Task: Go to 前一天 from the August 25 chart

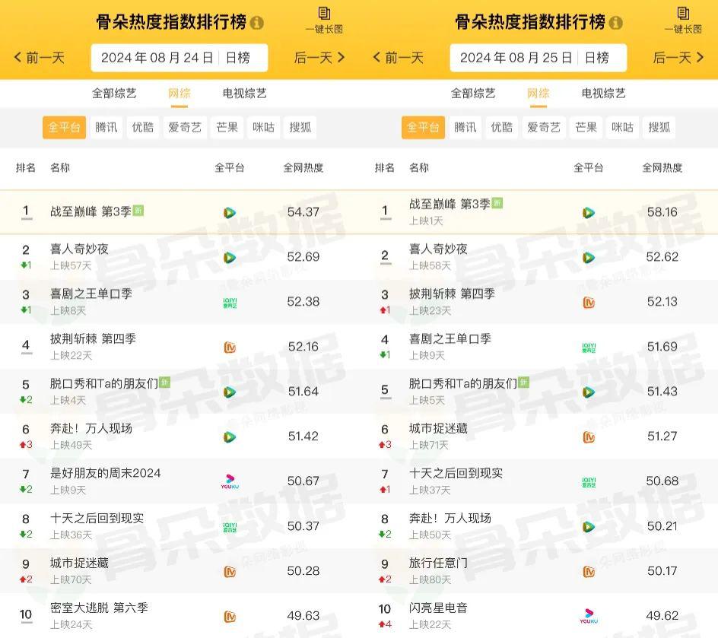Action: (399, 58)
